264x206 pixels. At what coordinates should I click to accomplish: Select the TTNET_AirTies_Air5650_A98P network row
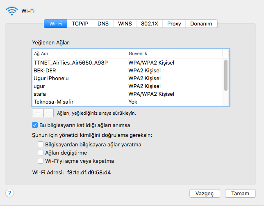(x=127, y=62)
